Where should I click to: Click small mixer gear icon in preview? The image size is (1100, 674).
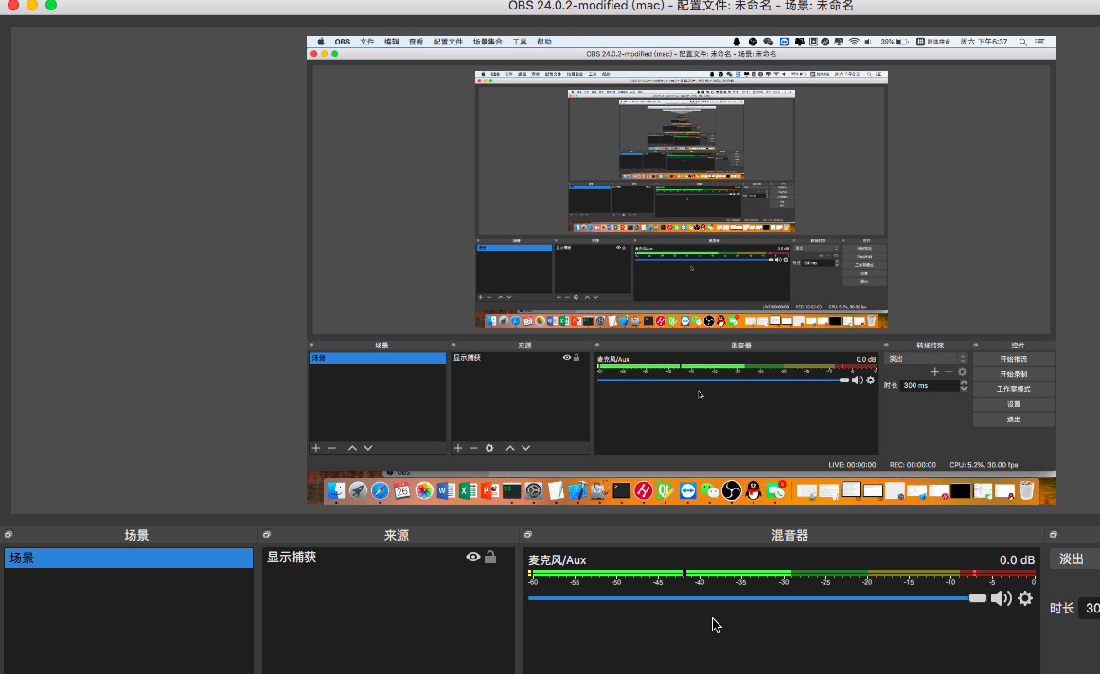(871, 381)
